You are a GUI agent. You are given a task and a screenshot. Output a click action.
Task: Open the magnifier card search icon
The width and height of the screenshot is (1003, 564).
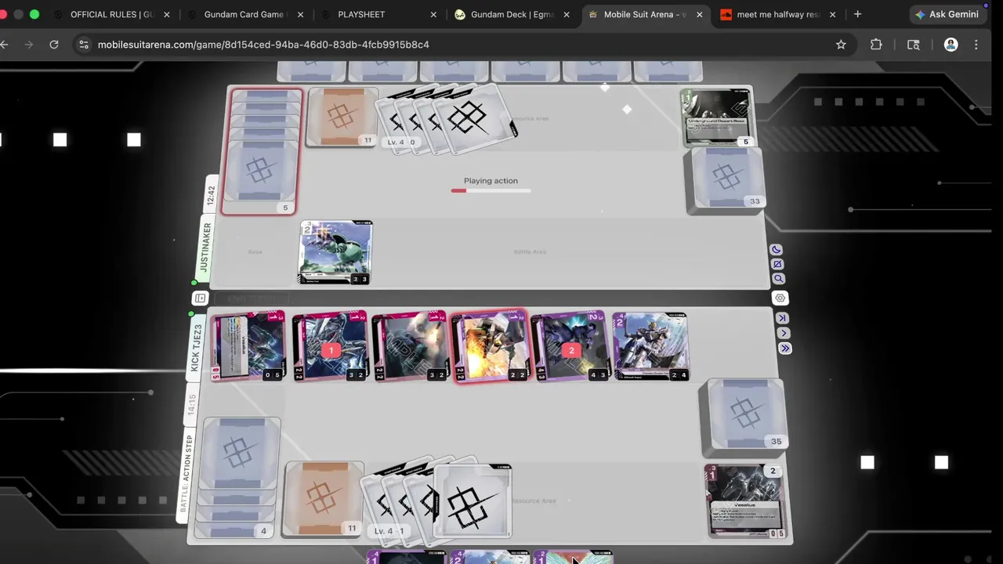[778, 279]
